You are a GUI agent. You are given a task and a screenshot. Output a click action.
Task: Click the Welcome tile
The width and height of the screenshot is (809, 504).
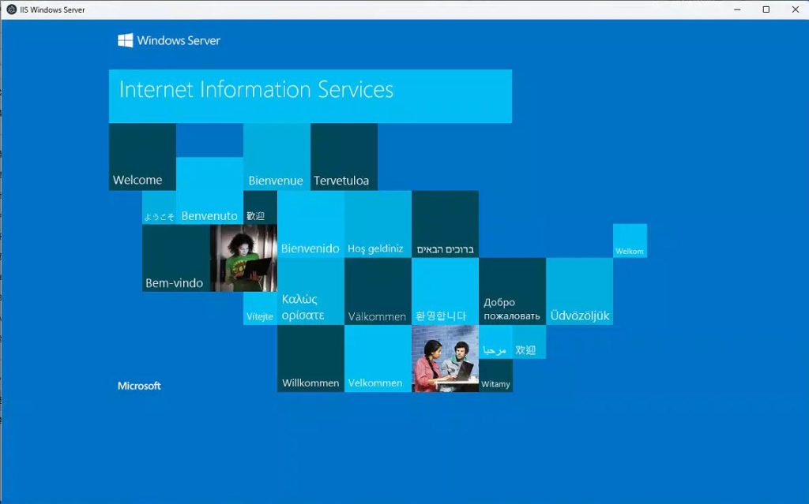point(142,157)
